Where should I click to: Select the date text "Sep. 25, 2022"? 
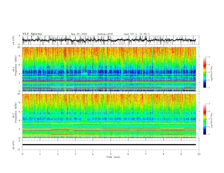(79, 34)
